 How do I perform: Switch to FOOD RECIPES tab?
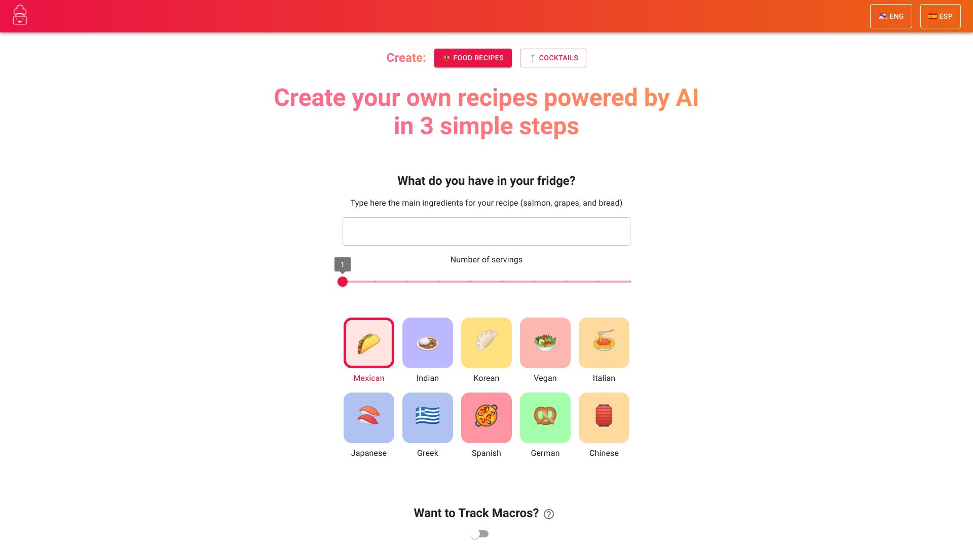472,57
